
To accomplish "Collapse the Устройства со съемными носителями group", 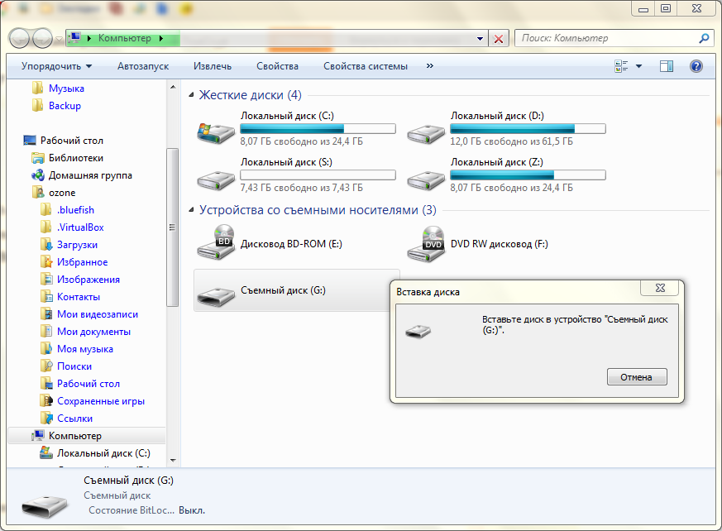I will [x=191, y=210].
